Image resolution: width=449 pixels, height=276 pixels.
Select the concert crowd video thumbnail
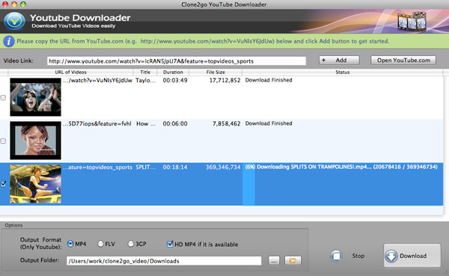[35, 97]
